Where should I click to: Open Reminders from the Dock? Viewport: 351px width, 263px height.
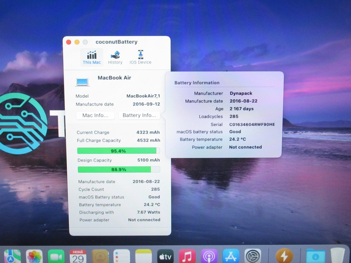coord(122,256)
